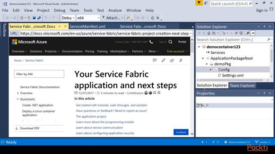Click the Navigate Backward toolbar icon
This screenshot has width=275, height=154.
point(7,18)
